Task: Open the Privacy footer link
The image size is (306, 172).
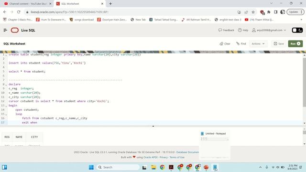Action: pos(164,157)
